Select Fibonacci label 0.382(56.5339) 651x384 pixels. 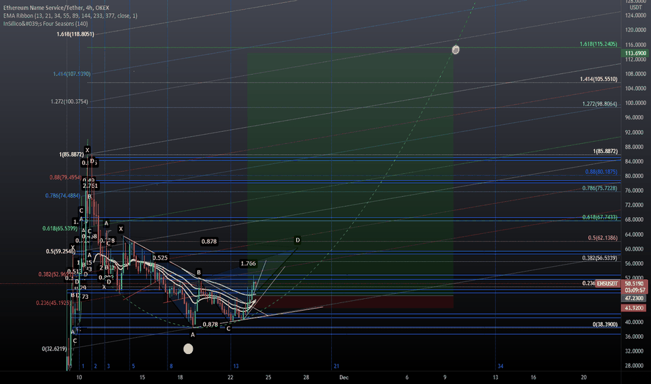(x=599, y=258)
